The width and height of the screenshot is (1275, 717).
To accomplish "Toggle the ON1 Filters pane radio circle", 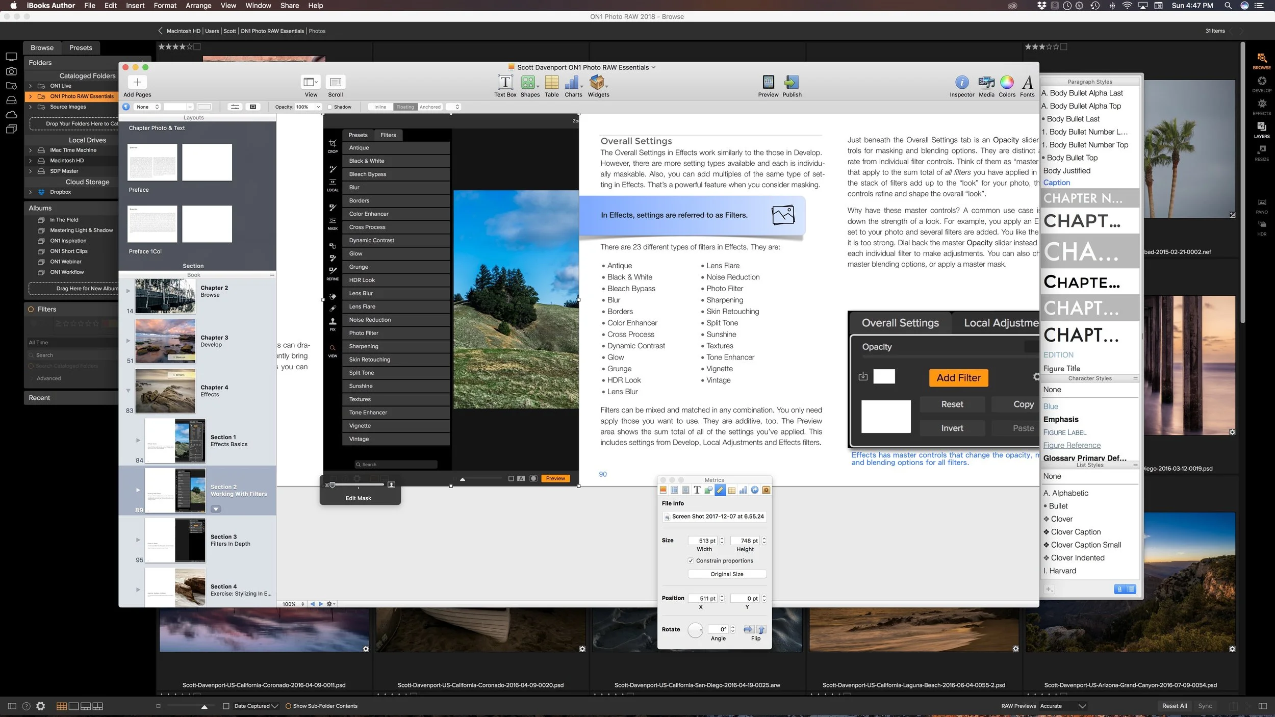I will pos(31,310).
